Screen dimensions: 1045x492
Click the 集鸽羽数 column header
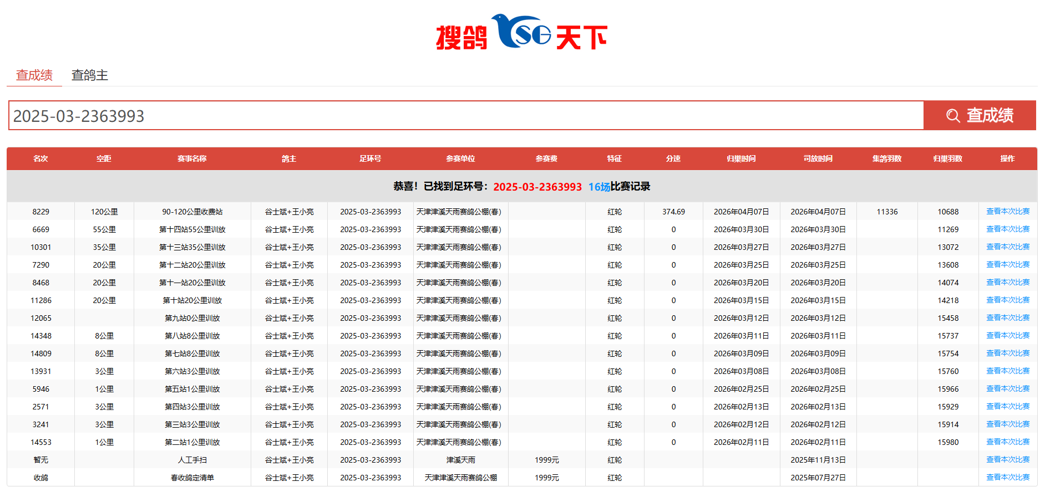click(x=887, y=158)
